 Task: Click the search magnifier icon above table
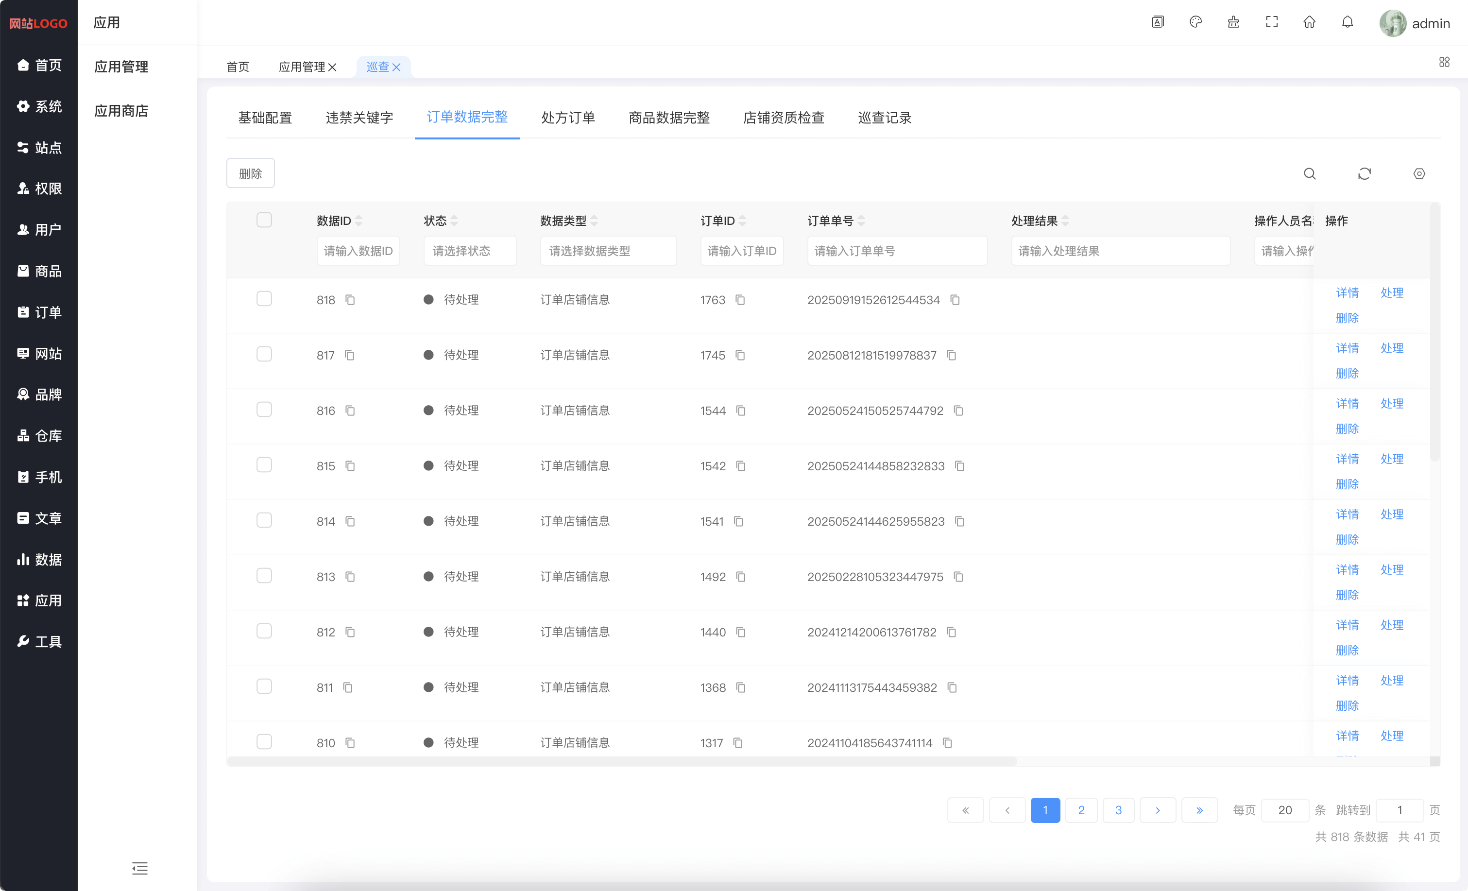pos(1309,173)
